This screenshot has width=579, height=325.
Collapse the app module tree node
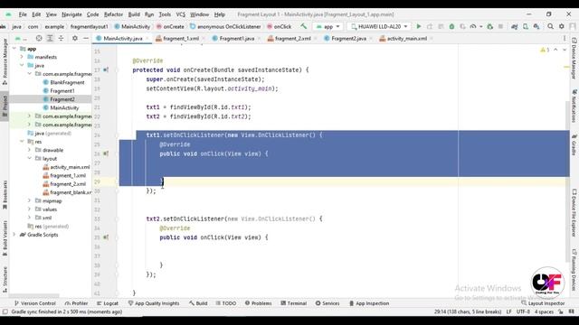(x=14, y=49)
